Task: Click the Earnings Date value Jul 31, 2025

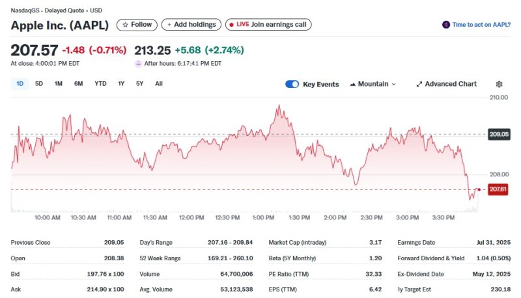Action: point(494,243)
